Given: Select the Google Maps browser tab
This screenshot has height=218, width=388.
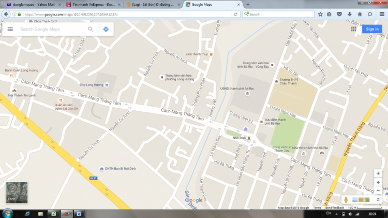Looking at the screenshot, I should click(213, 5).
